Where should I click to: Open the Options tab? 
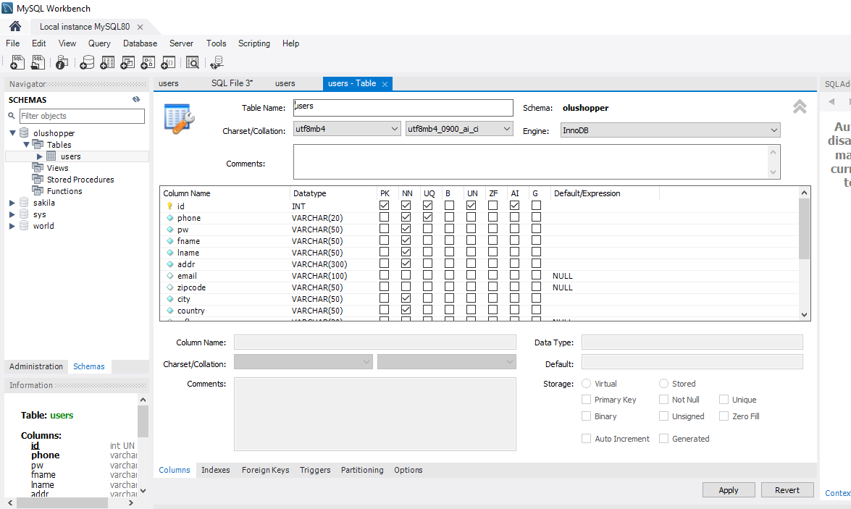[408, 470]
